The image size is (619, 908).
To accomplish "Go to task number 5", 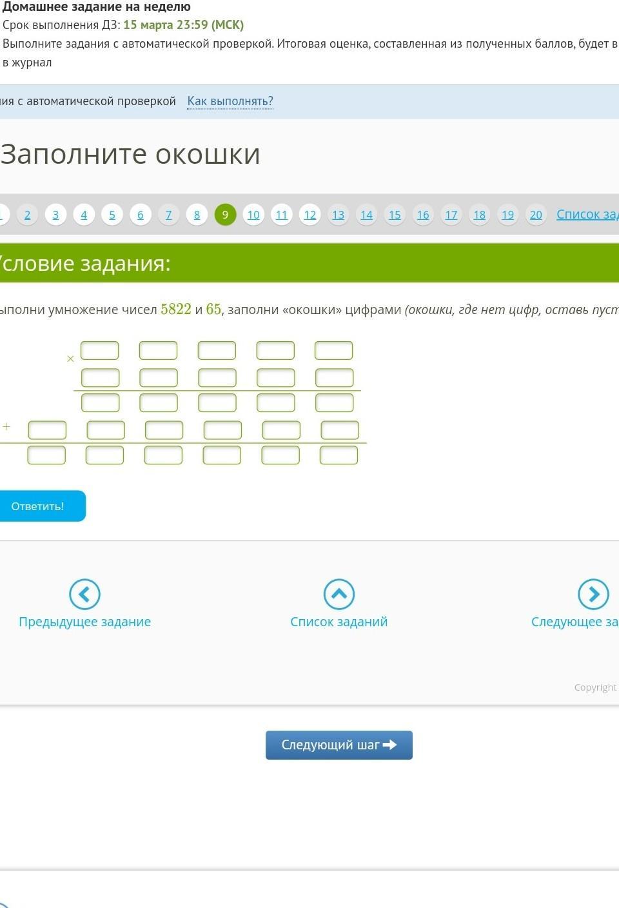I will 112,215.
